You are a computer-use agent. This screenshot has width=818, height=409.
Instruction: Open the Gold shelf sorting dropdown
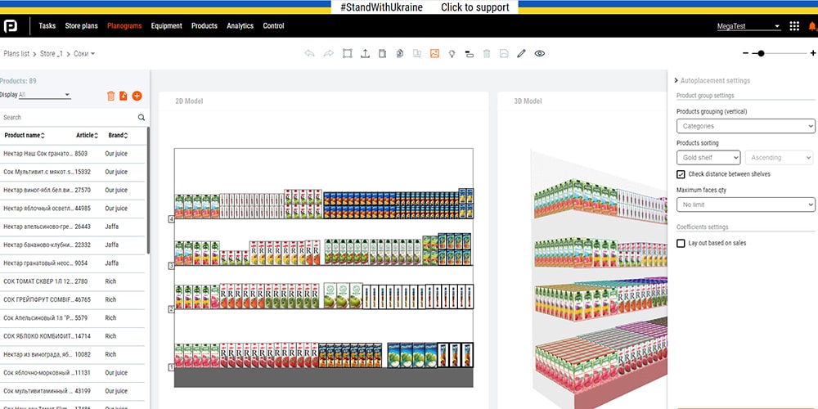(x=708, y=157)
